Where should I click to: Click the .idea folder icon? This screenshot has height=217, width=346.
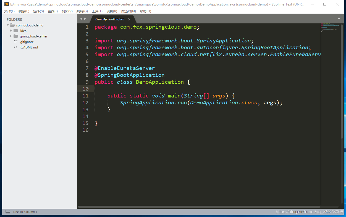pyautogui.click(x=16, y=31)
